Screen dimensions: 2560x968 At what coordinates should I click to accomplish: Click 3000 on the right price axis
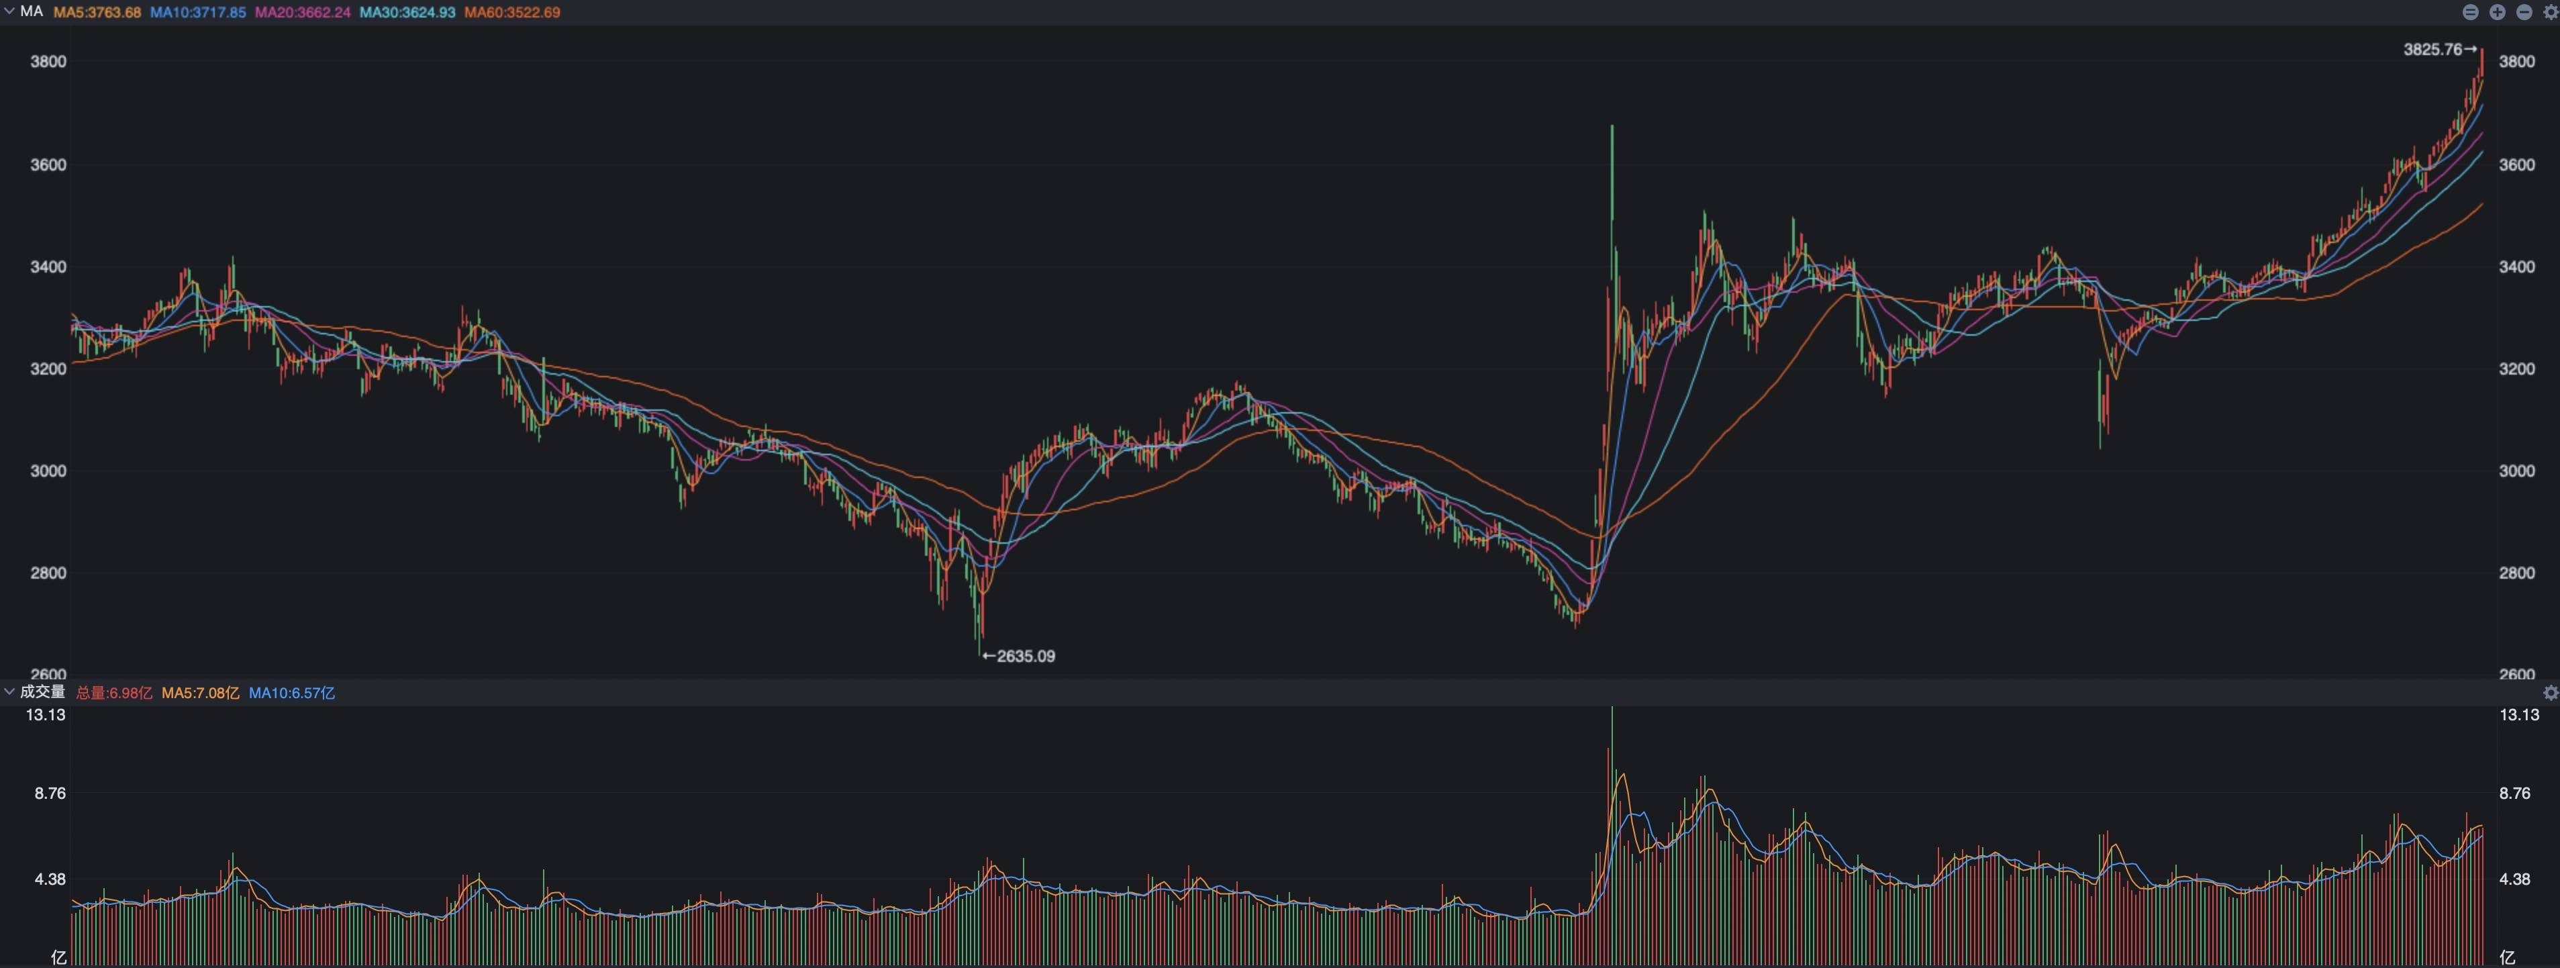pos(2517,471)
